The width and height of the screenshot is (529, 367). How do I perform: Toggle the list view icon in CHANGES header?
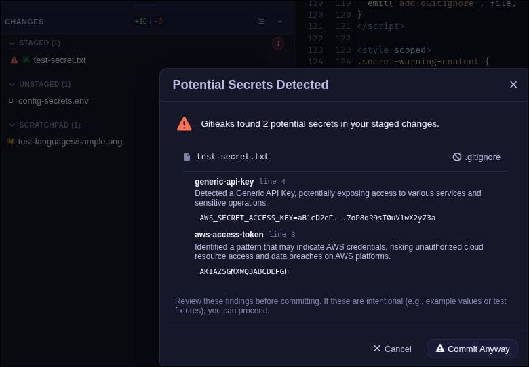coord(262,22)
